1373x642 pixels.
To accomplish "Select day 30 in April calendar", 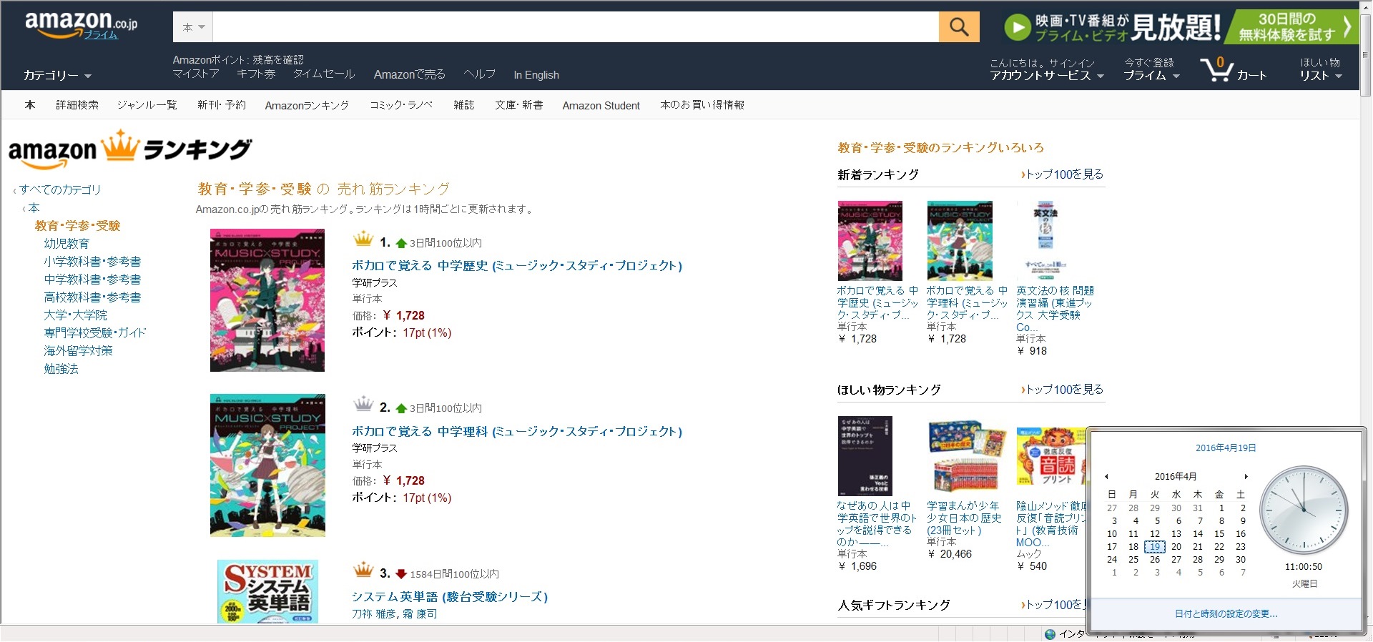I will (x=1241, y=560).
